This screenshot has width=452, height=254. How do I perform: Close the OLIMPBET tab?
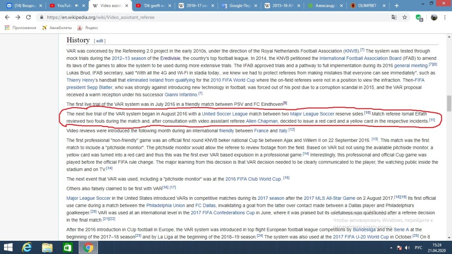click(x=384, y=5)
